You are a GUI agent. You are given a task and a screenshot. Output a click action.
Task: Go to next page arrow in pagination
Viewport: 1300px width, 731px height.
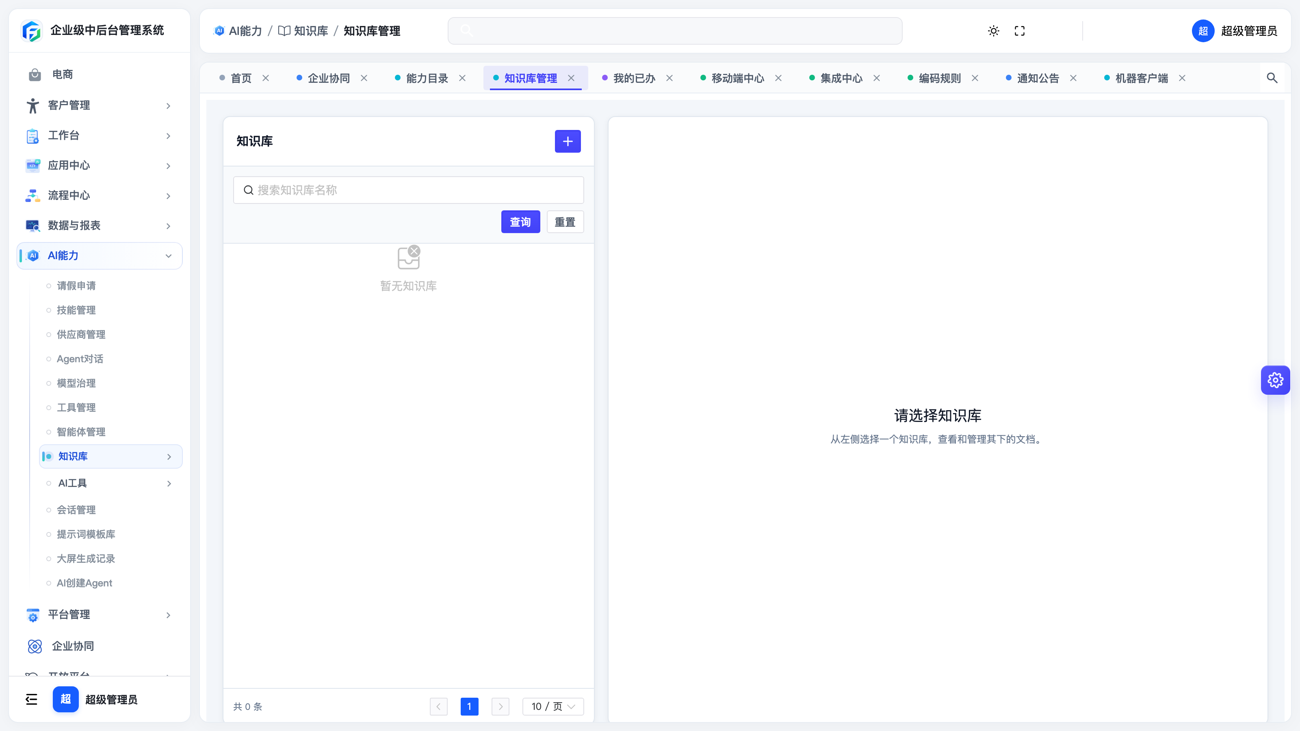pos(500,707)
